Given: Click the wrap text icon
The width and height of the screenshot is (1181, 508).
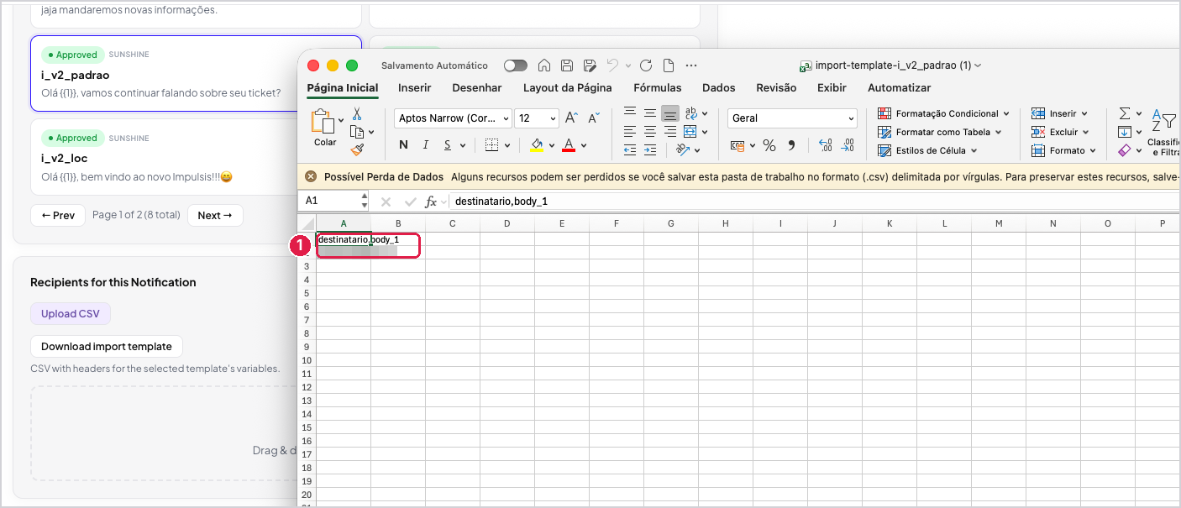Looking at the screenshot, I should pos(691,113).
